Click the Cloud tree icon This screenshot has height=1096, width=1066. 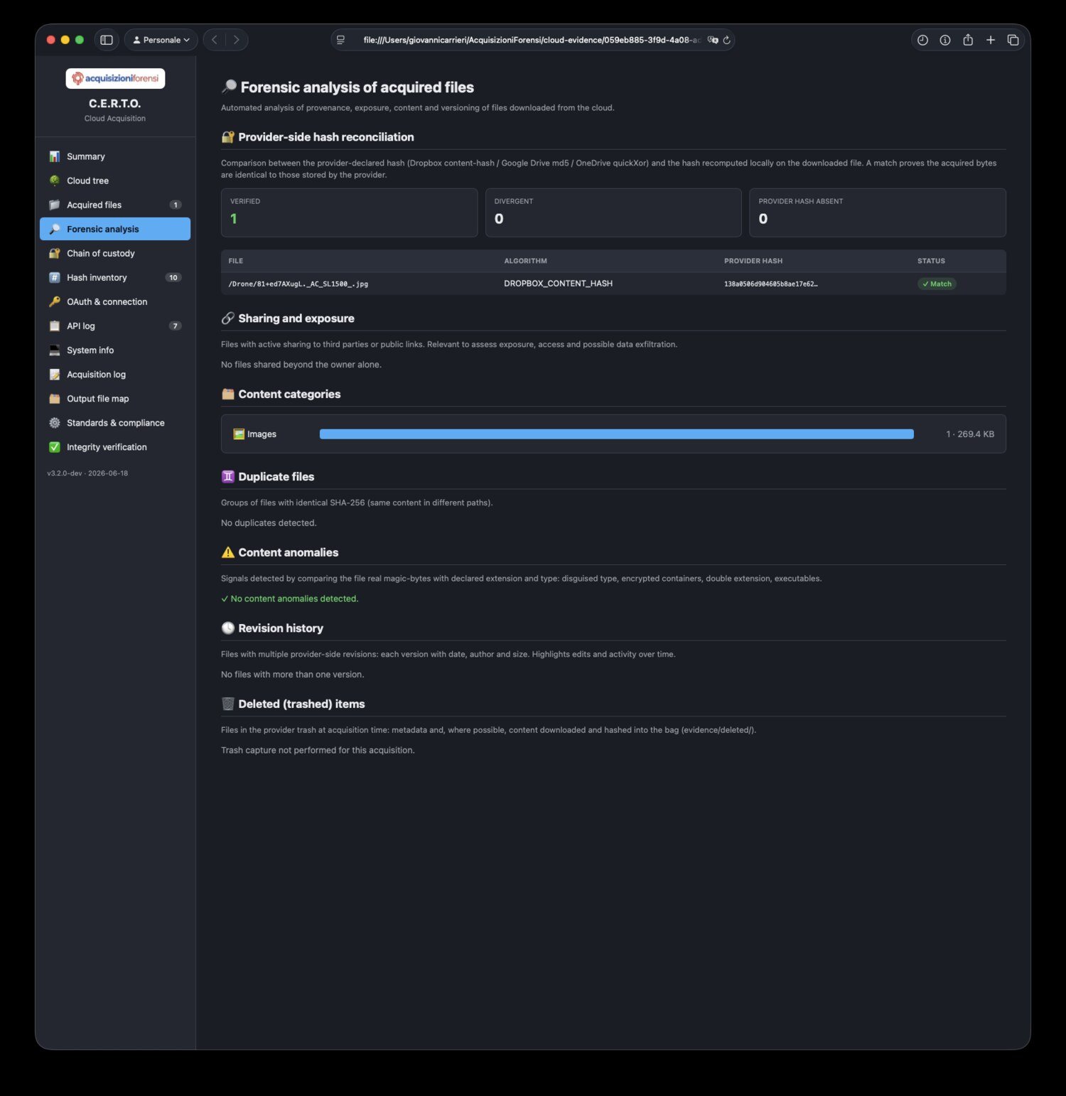coord(55,181)
